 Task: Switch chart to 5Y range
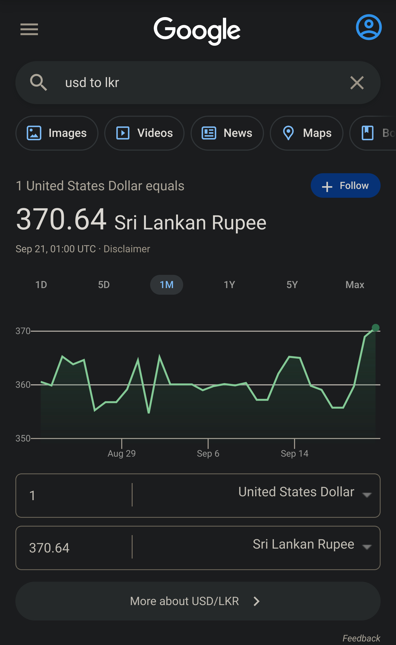click(292, 285)
